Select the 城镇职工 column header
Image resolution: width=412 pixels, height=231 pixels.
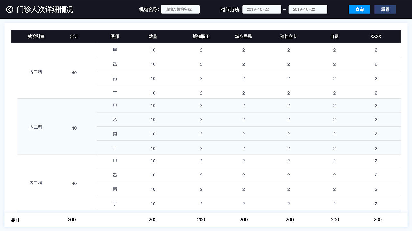(x=201, y=37)
